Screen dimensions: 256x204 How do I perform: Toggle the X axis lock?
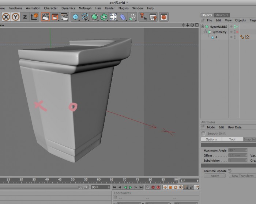tap(6, 17)
